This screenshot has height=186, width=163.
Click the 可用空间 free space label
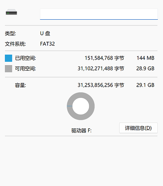coord(25,68)
